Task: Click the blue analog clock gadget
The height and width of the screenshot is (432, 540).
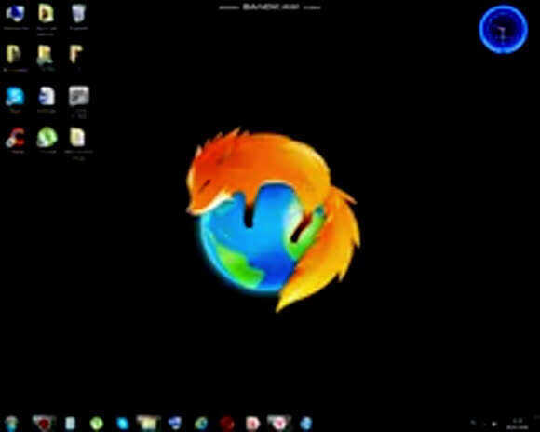Action: point(503,29)
